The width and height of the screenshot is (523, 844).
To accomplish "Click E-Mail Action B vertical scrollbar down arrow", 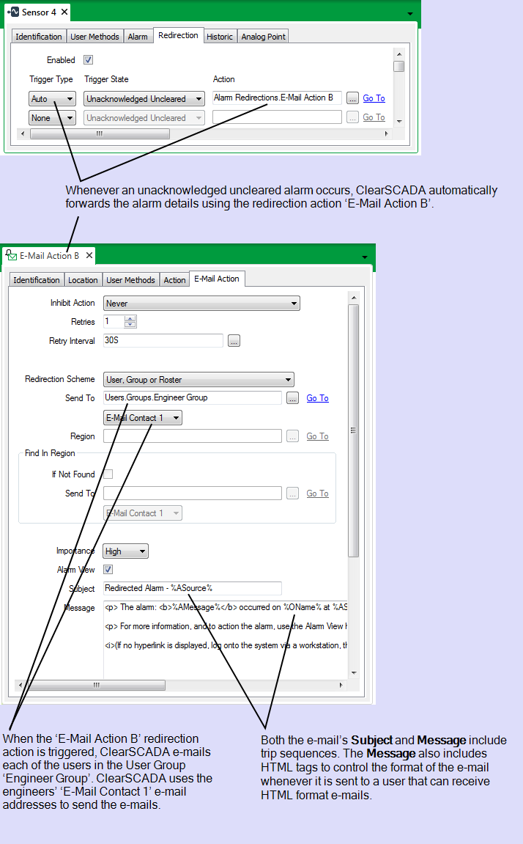I will tap(354, 673).
